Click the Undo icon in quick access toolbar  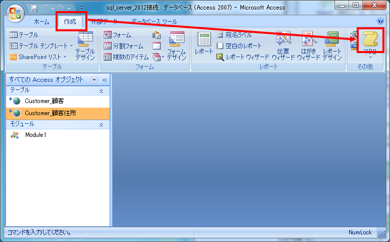[x=45, y=9]
